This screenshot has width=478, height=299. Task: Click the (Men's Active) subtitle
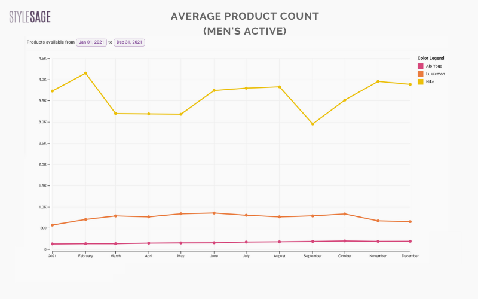coord(245,31)
